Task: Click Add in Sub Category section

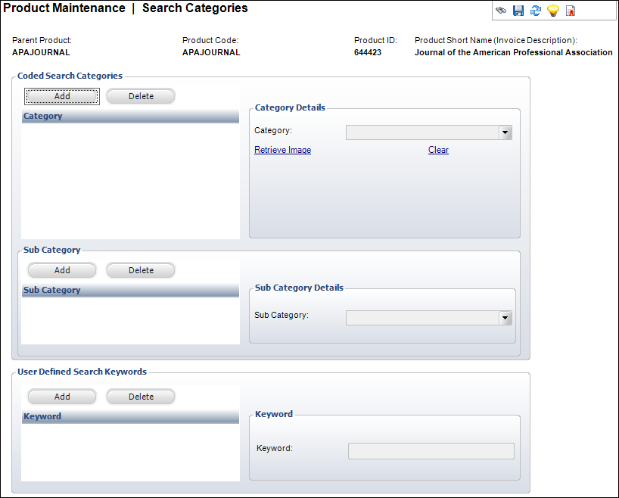Action: pos(62,270)
